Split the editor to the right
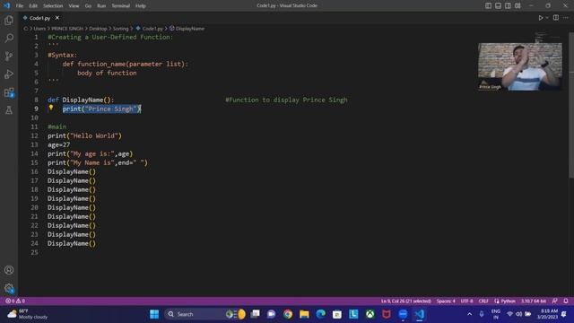Viewport: 574px width, 323px height. 556,18
